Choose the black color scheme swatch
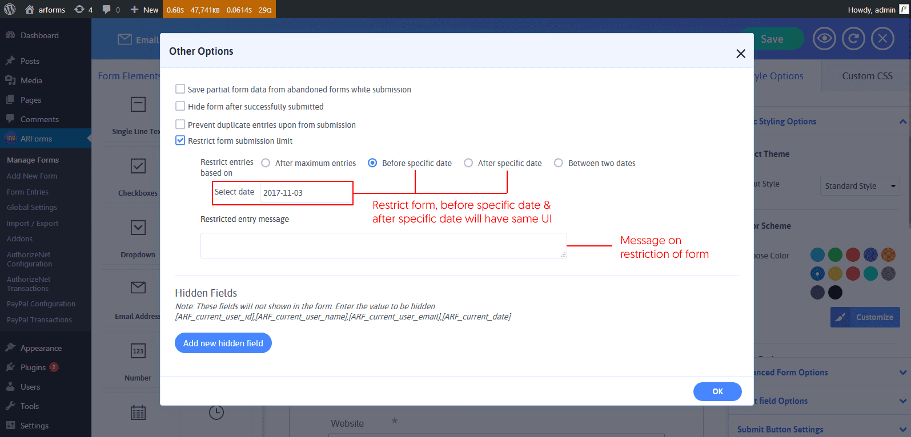The height and width of the screenshot is (437, 911). (x=835, y=293)
